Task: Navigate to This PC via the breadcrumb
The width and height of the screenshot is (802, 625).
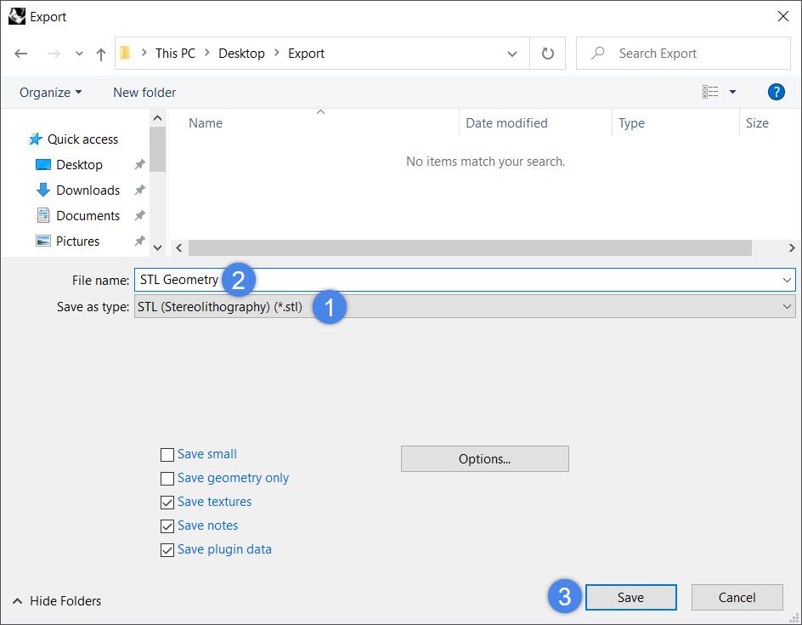Action: coord(175,53)
